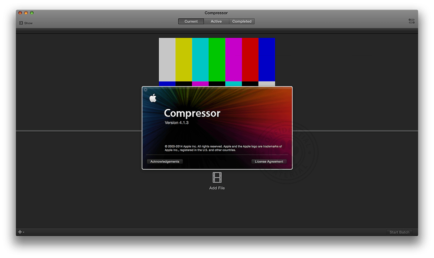This screenshot has height=258, width=434.
Task: Open the License Agreement
Action: coord(269,162)
